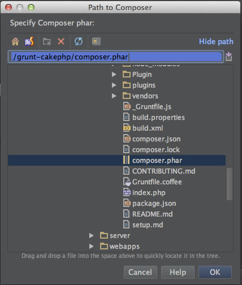Select index.php in file tree
Screen dimensions: 242x285
pos(144,193)
